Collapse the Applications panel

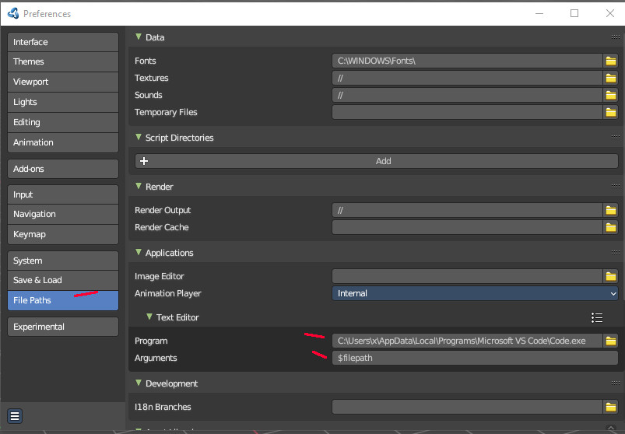tap(139, 252)
